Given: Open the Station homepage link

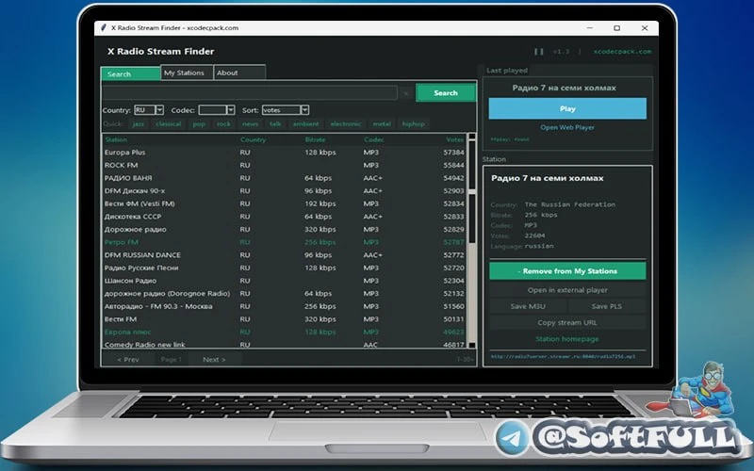Looking at the screenshot, I should point(567,339).
